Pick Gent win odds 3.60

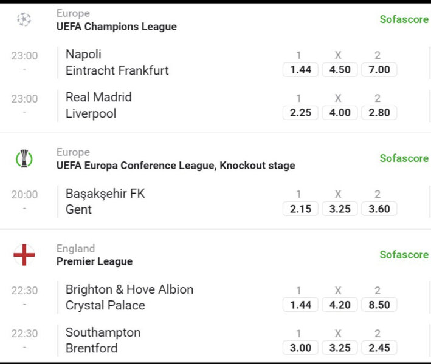click(x=379, y=209)
